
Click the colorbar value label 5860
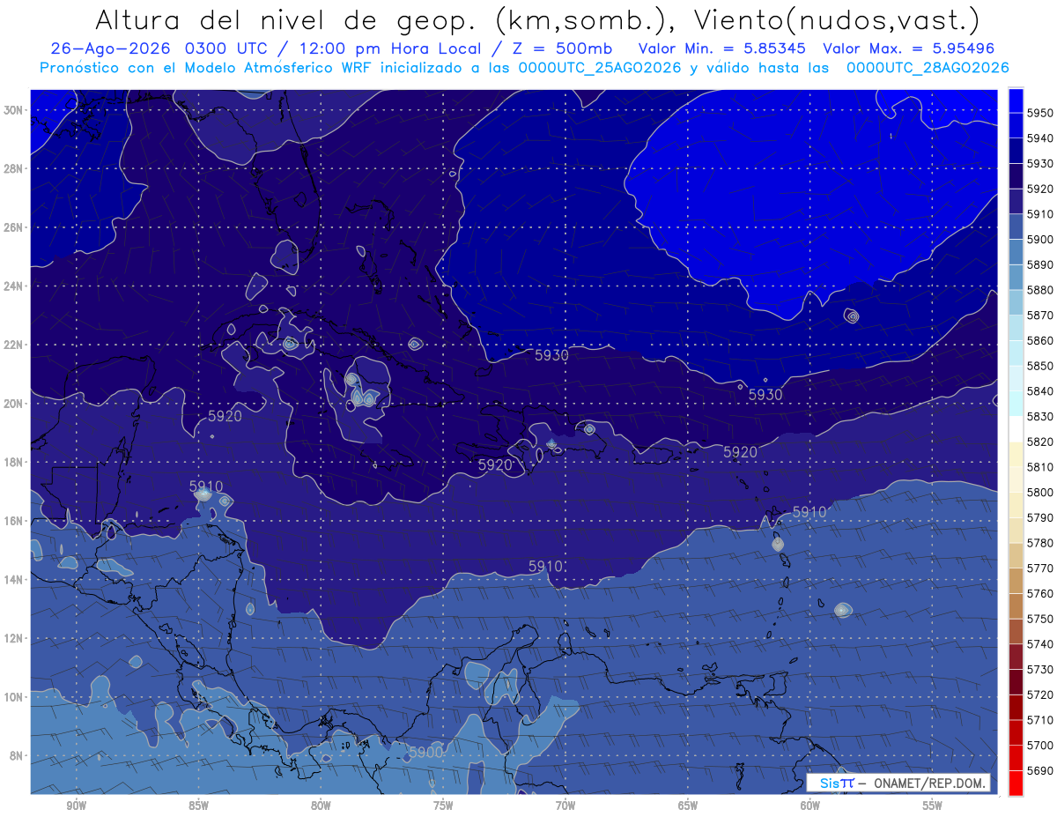point(1039,340)
